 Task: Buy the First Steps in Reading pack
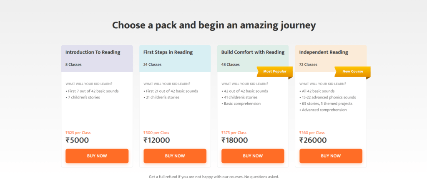pos(175,156)
